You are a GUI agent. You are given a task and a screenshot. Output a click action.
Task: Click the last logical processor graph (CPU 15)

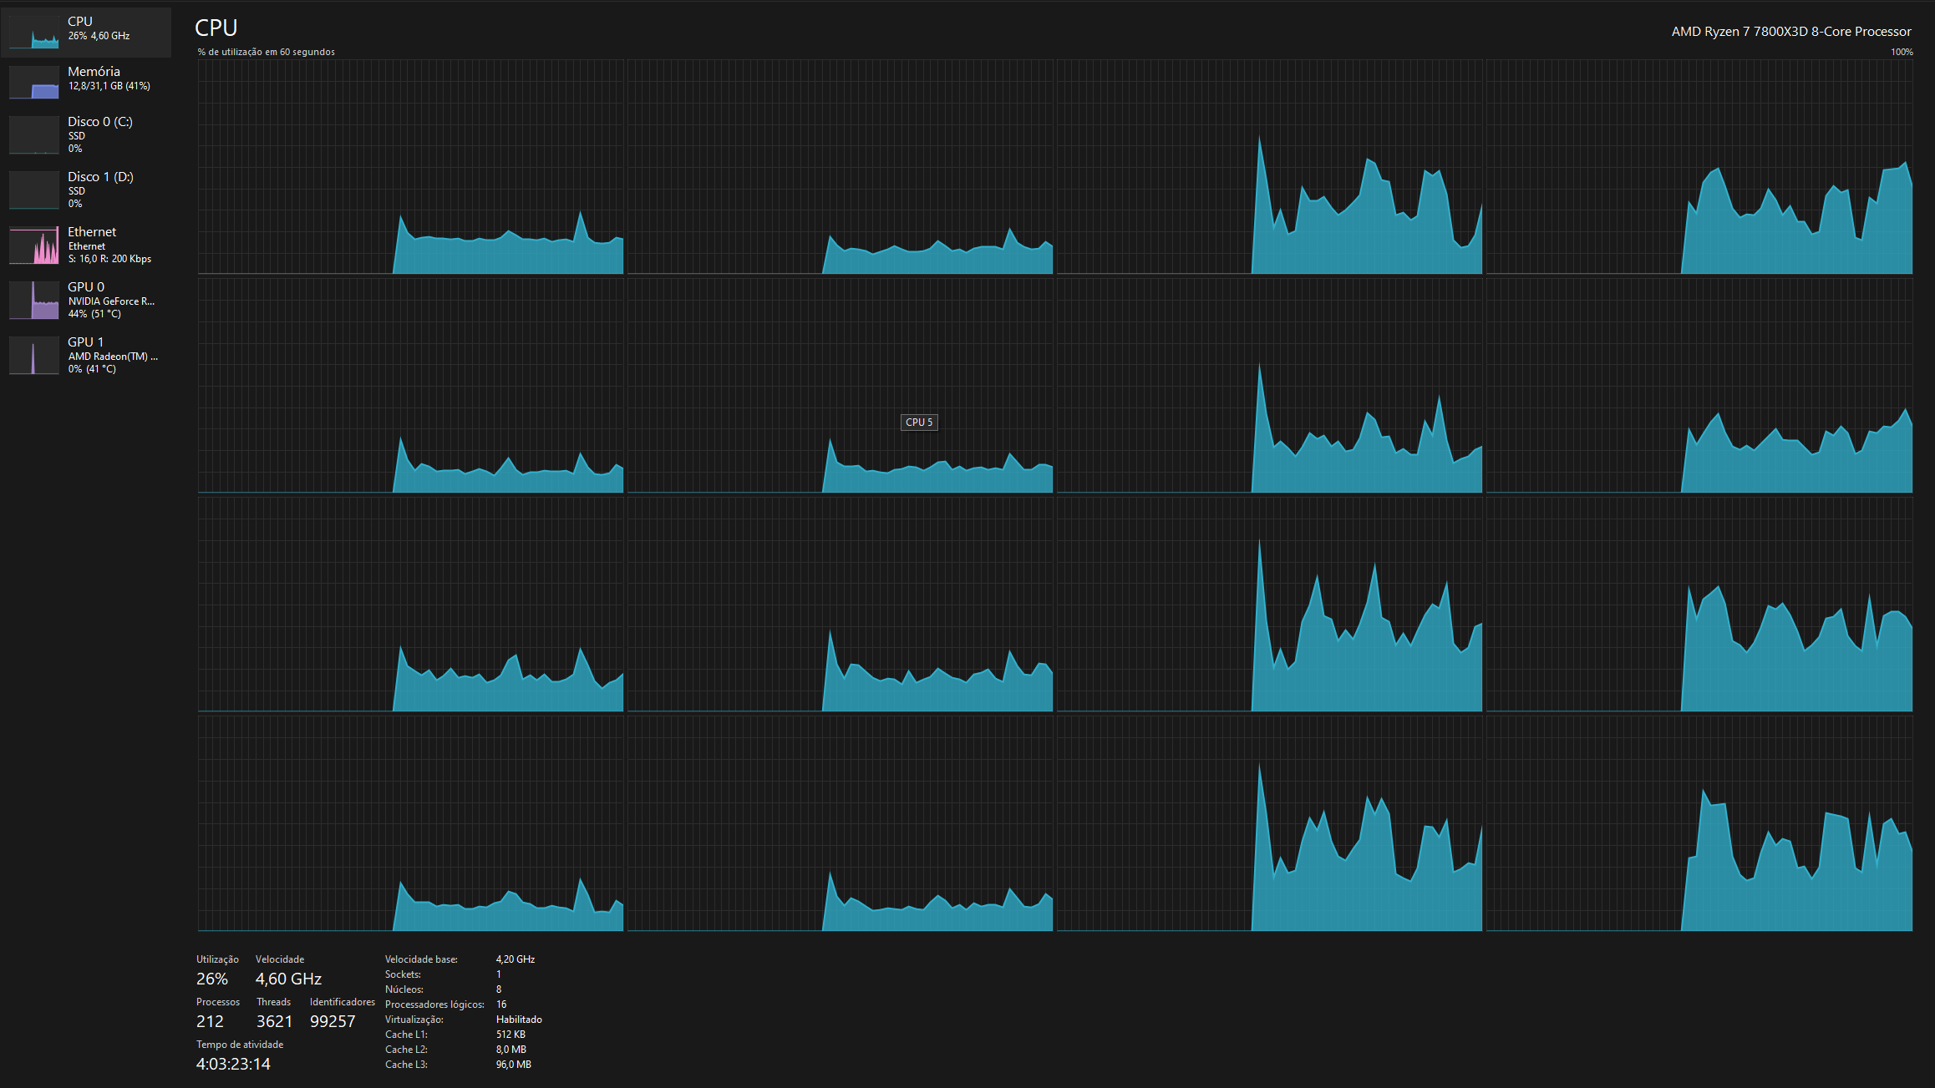(x=1699, y=824)
